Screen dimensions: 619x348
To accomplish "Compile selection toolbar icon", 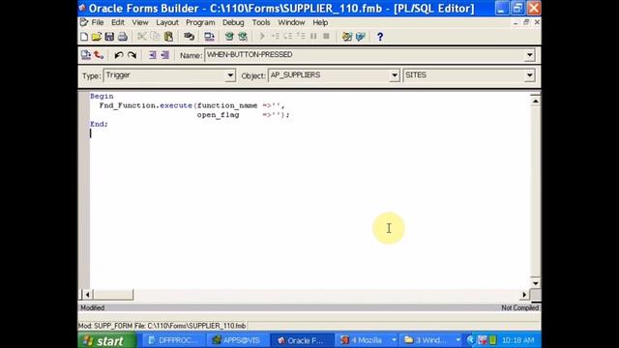I will click(243, 37).
